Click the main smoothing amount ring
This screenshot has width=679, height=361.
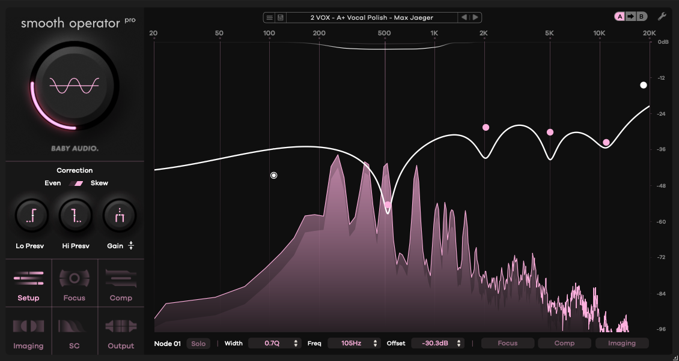[x=75, y=86]
